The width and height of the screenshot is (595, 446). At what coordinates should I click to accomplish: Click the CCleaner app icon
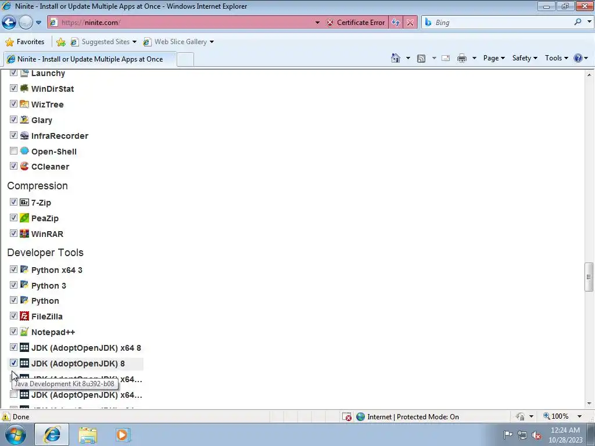coord(24,166)
